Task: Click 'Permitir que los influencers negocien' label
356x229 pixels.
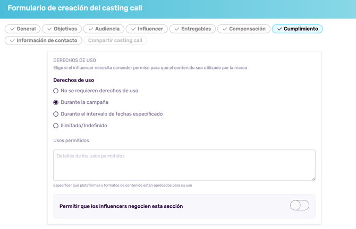Action: 121,206
